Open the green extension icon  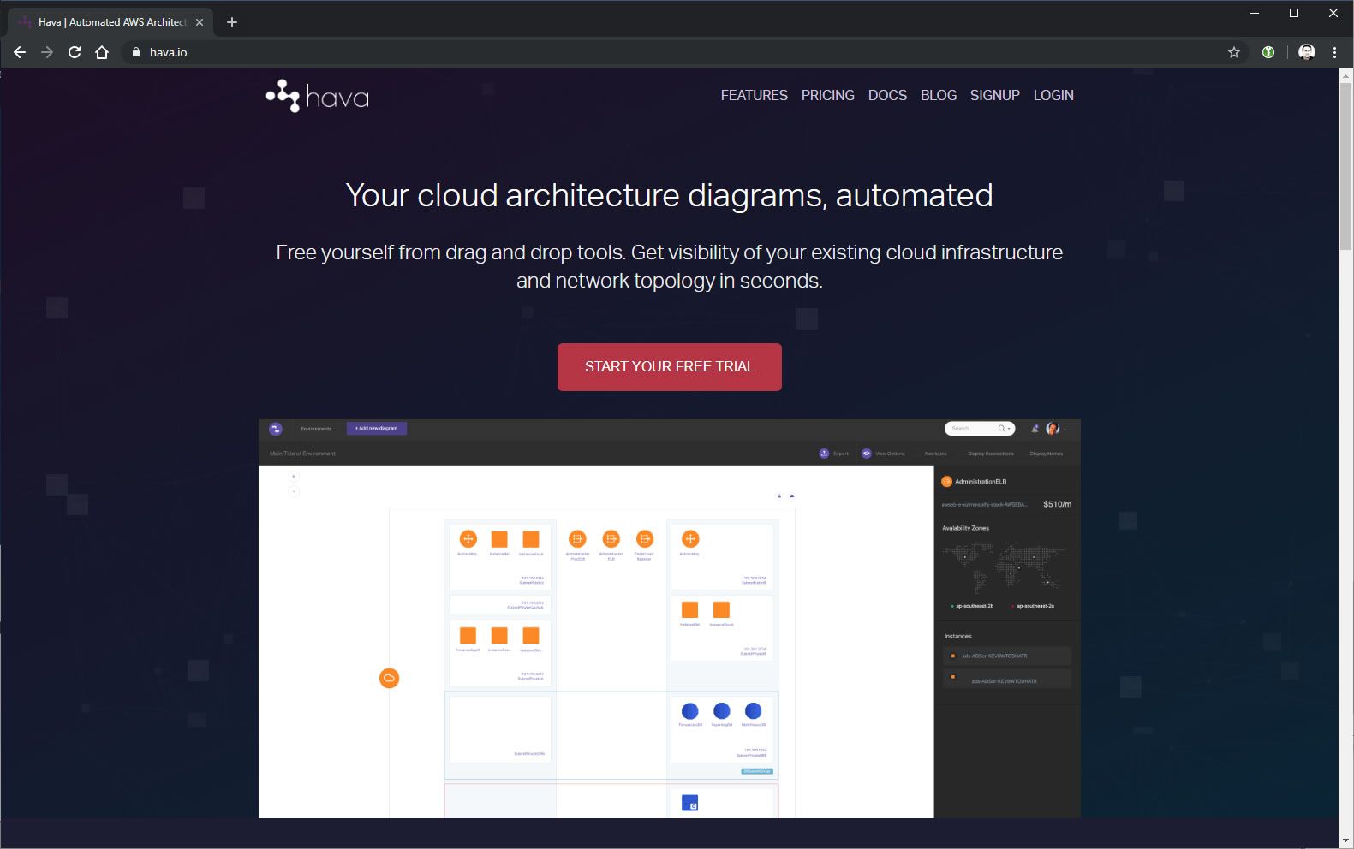(1268, 52)
